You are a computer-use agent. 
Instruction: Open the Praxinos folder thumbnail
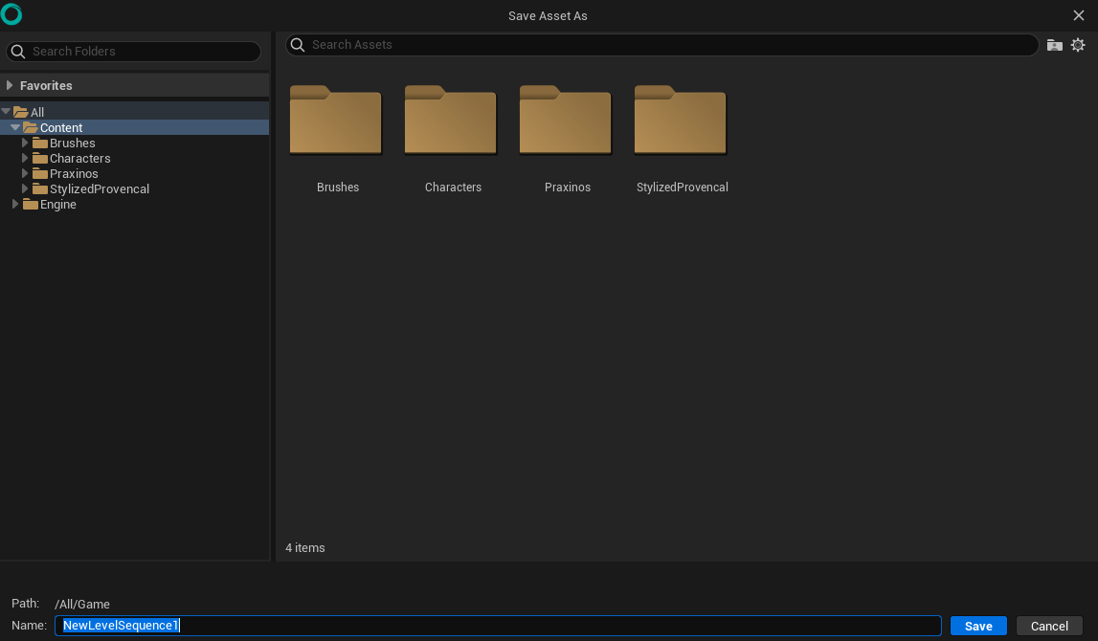[565, 121]
